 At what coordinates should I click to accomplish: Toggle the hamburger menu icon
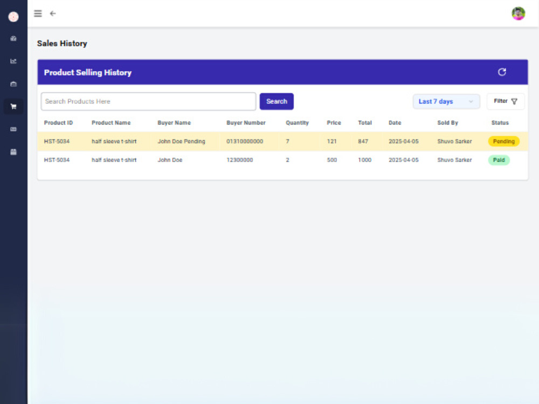38,13
